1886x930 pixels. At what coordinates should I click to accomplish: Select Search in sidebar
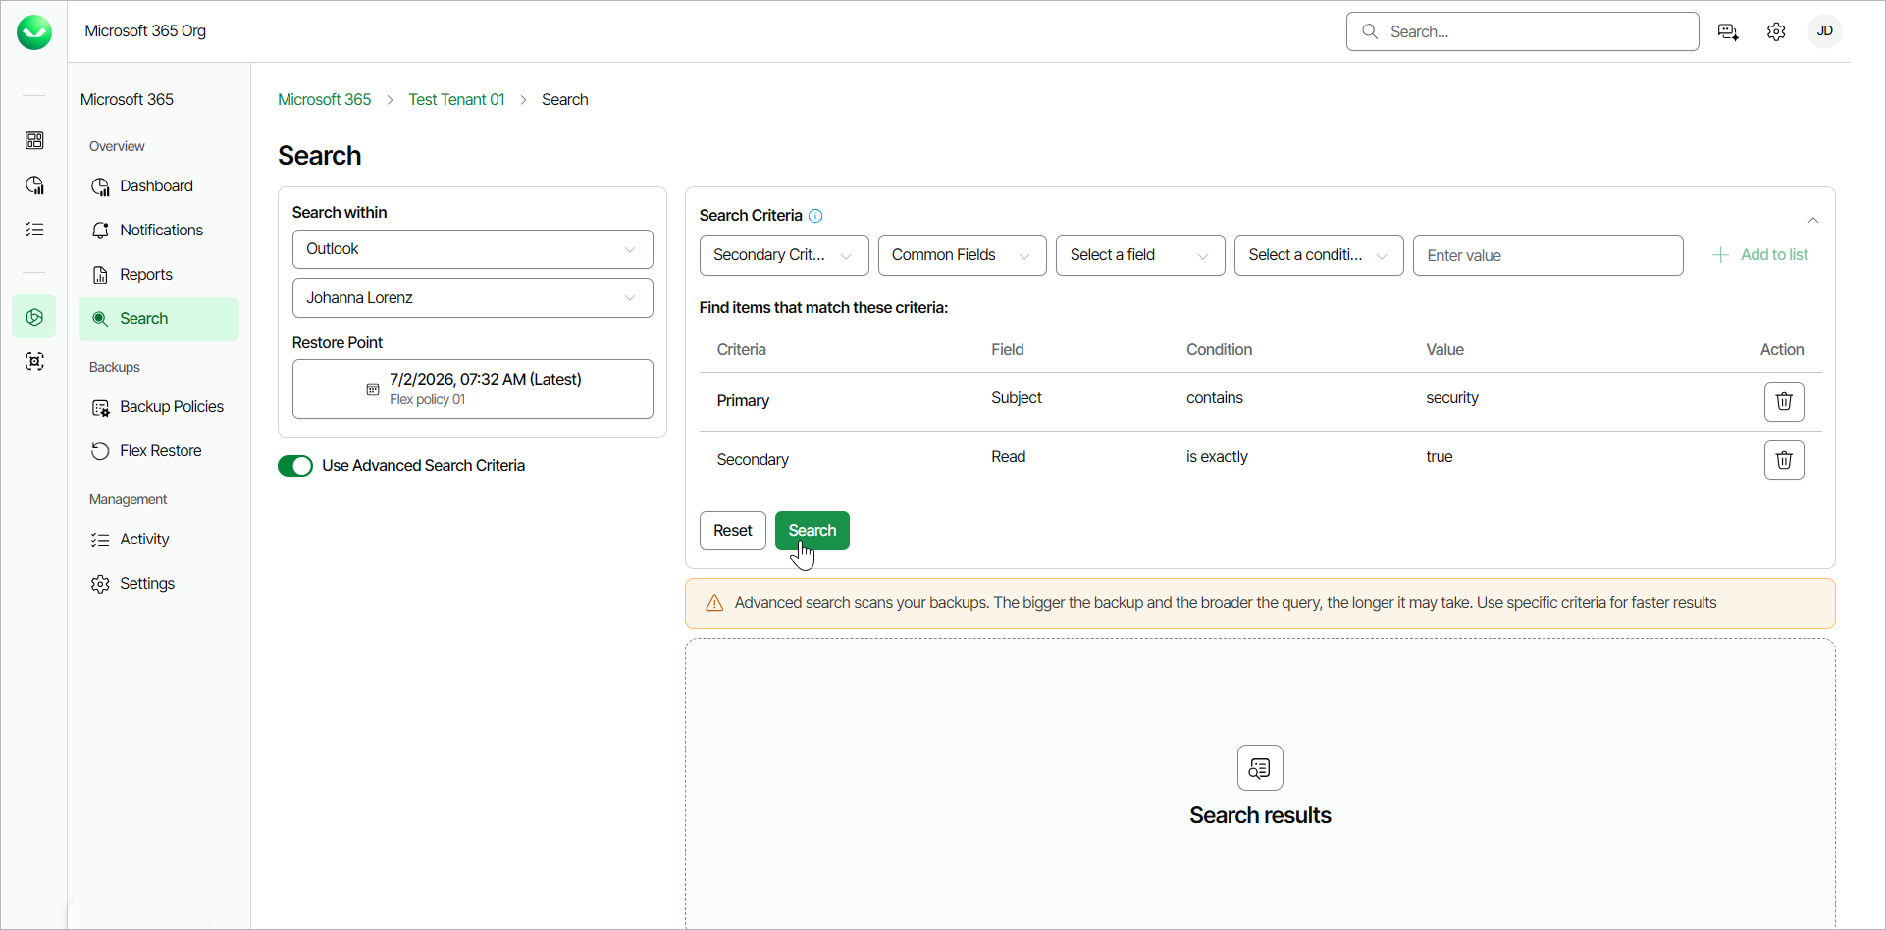point(159,319)
